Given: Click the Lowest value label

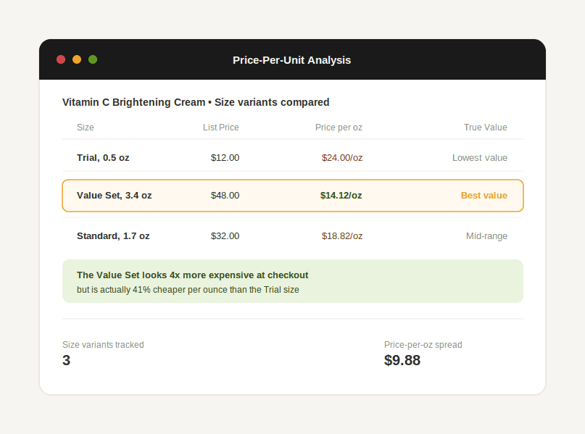Looking at the screenshot, I should tap(480, 158).
